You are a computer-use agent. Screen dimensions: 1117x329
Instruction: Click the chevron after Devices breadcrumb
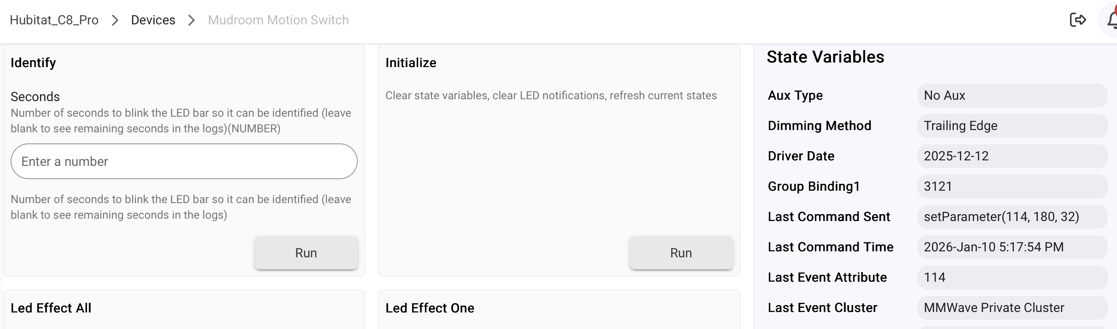192,20
